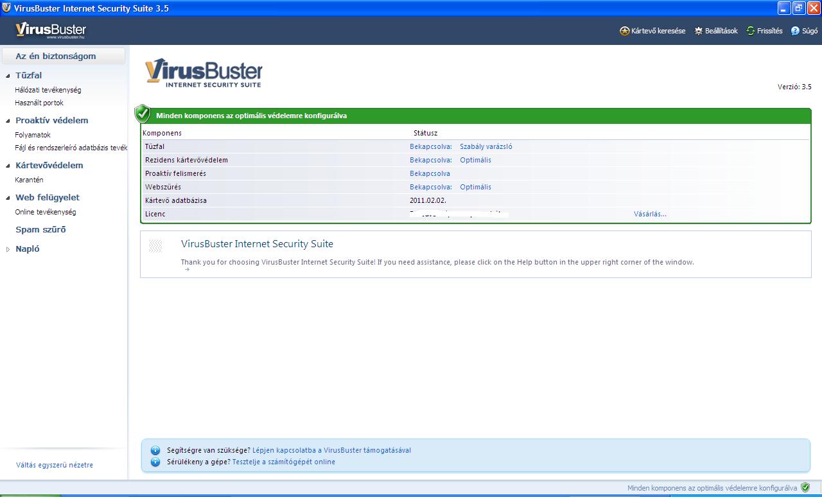The height and width of the screenshot is (497, 822).
Task: Click the VirusBuster Internet Security Suite logo
Action: (204, 73)
